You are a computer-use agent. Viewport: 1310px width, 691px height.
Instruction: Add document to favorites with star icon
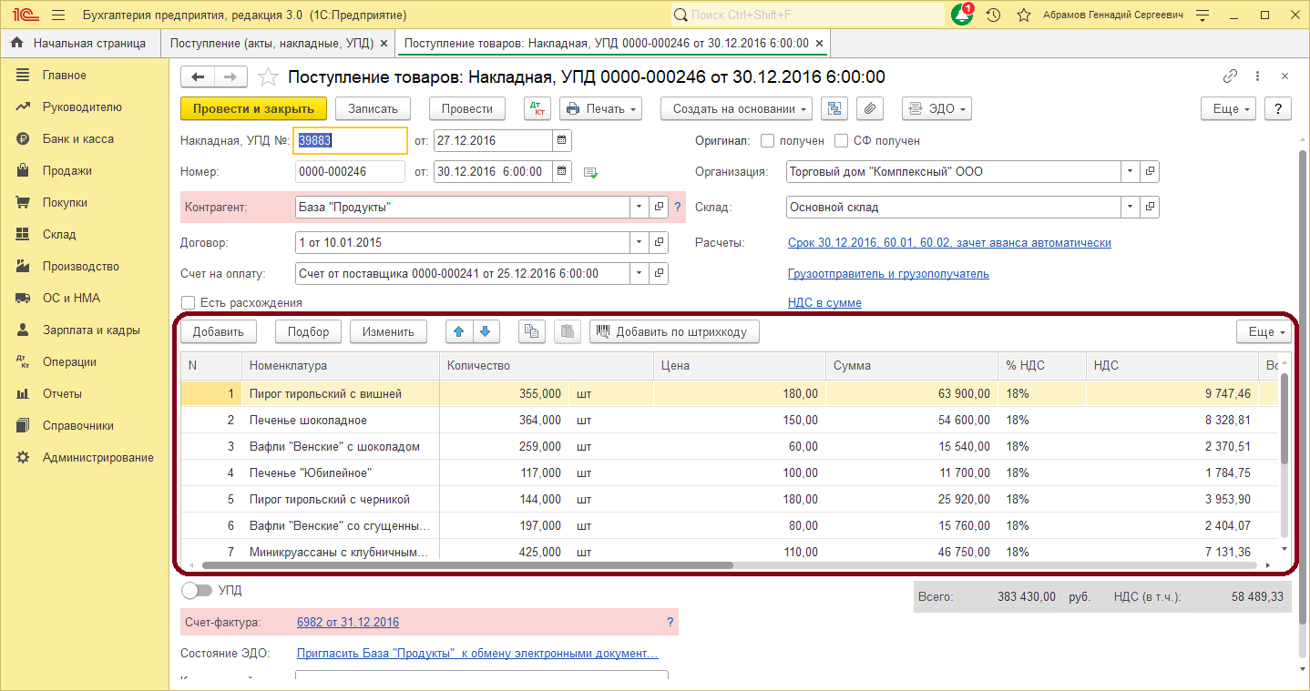(268, 77)
